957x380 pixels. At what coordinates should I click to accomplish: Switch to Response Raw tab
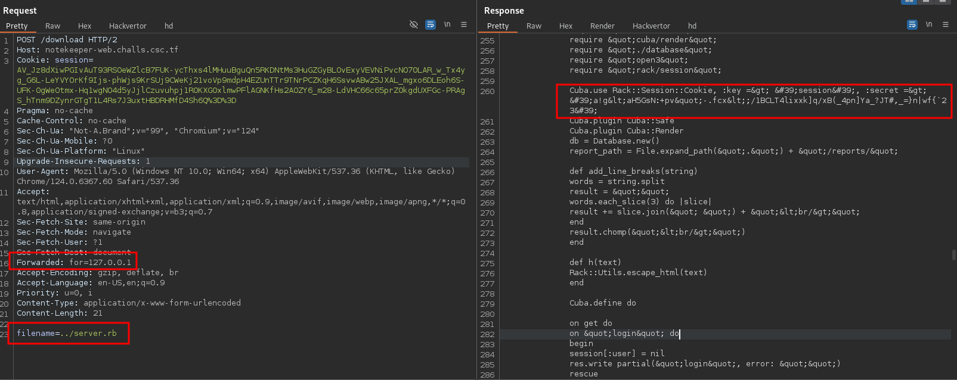[x=534, y=26]
